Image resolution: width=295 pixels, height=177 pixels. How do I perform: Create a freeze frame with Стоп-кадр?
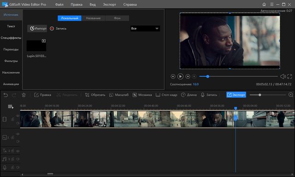coord(166,95)
